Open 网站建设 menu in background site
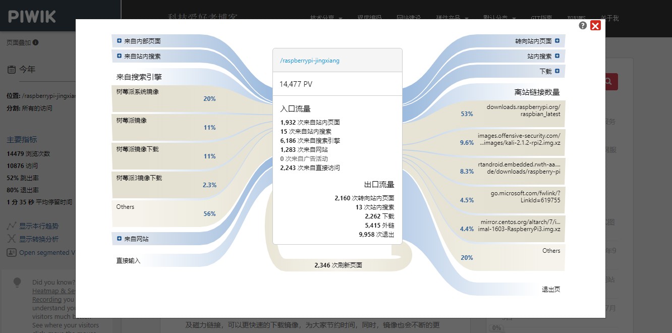This screenshot has height=333, width=672. click(x=409, y=18)
